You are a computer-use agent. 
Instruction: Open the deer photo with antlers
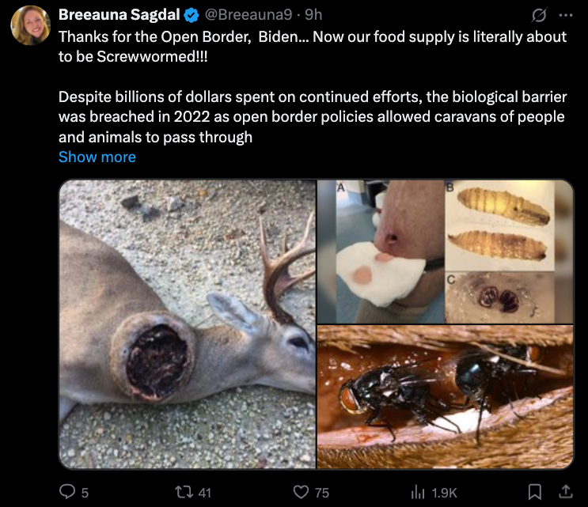coord(188,324)
